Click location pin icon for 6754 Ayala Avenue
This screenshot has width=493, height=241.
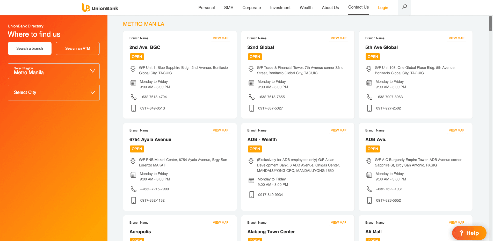[133, 161]
